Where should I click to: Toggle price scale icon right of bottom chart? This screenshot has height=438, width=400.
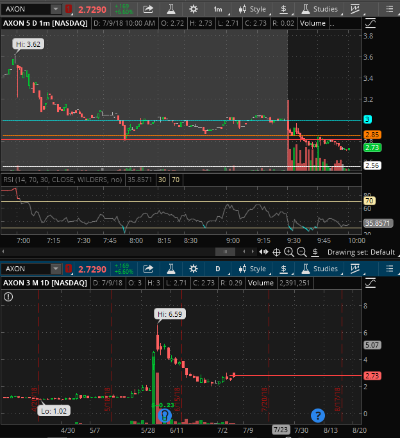(x=370, y=283)
